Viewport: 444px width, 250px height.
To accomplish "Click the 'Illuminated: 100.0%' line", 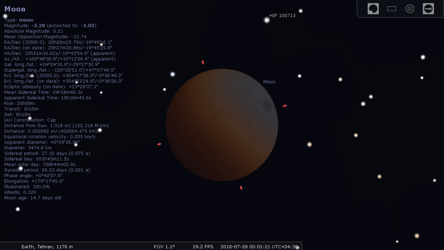I will (27, 187).
